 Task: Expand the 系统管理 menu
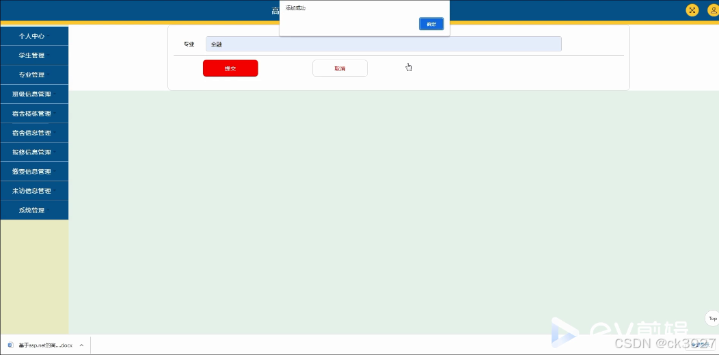pos(34,210)
